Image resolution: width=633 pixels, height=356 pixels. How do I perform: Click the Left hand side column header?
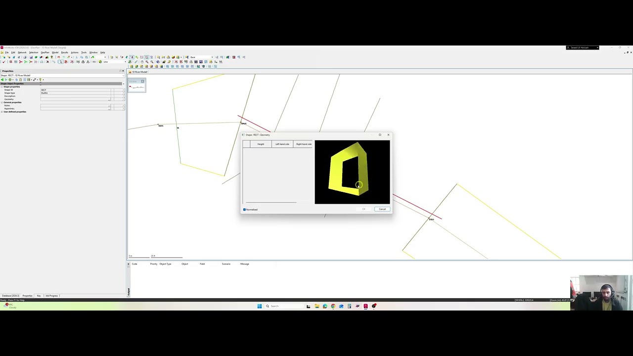[x=282, y=144]
